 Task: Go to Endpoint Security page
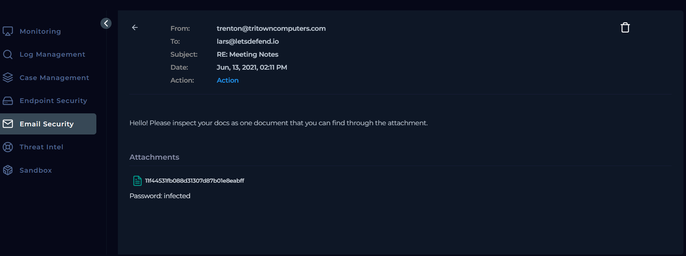pyautogui.click(x=53, y=101)
